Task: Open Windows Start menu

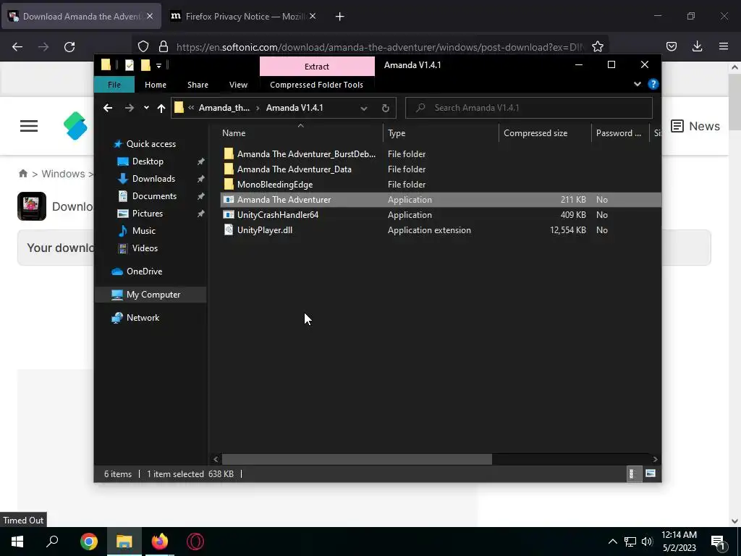Action: click(x=17, y=542)
